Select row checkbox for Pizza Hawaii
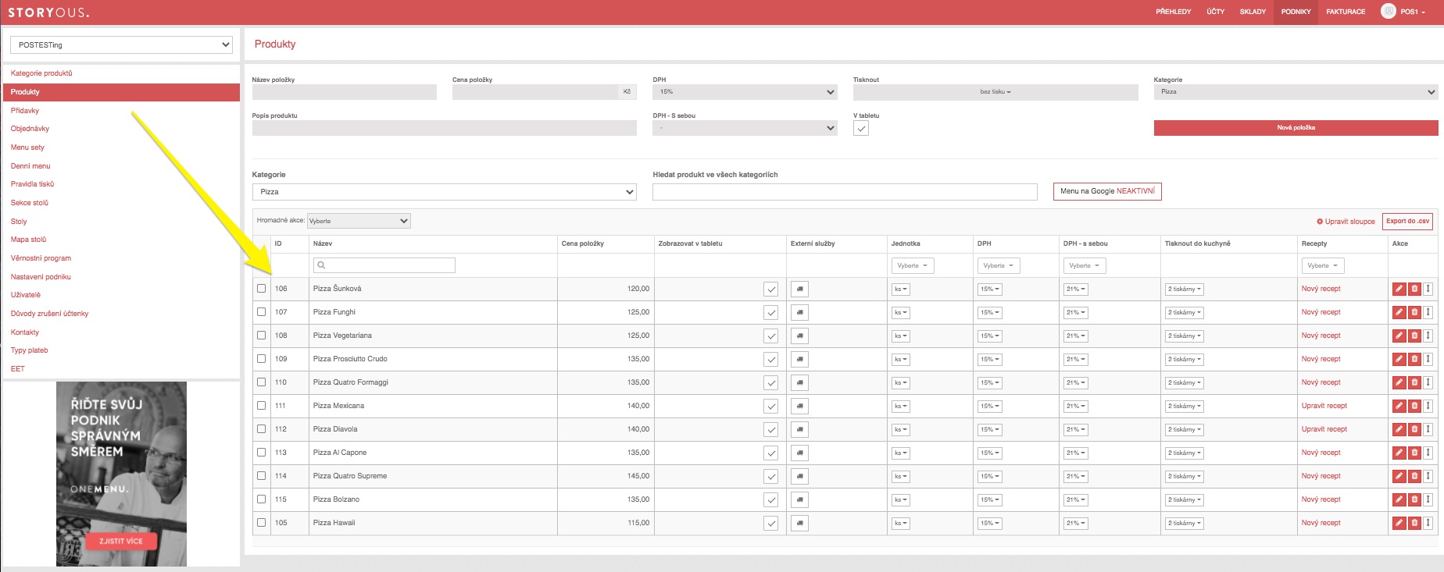 pos(262,523)
